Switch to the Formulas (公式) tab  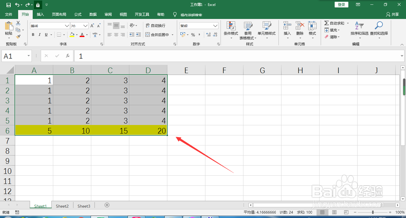point(78,15)
